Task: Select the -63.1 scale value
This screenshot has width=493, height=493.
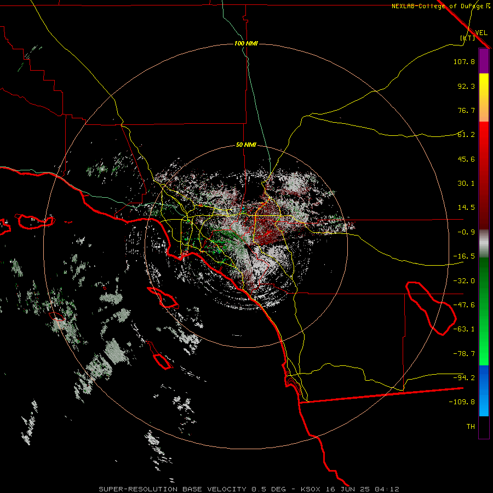Action: pos(464,329)
